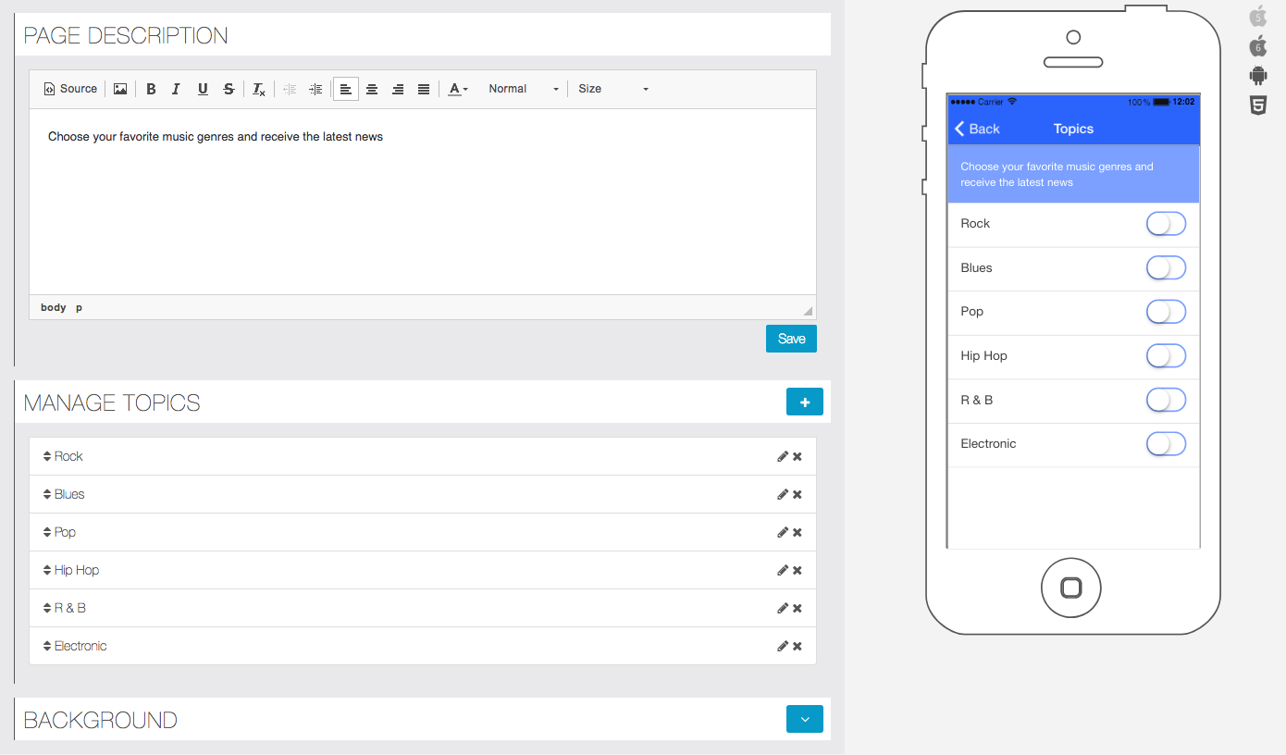Click the reorder handle for Pop
Viewport: 1286px width, 755px height.
[47, 532]
